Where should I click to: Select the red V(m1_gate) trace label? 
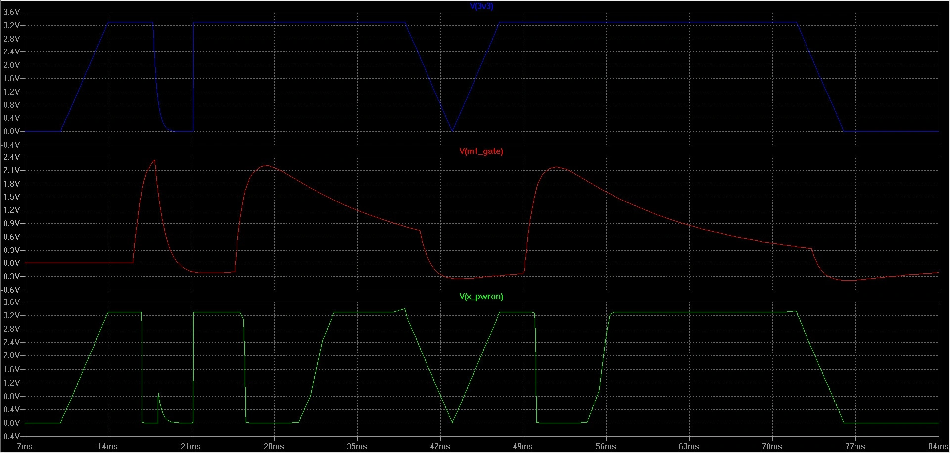click(x=481, y=151)
